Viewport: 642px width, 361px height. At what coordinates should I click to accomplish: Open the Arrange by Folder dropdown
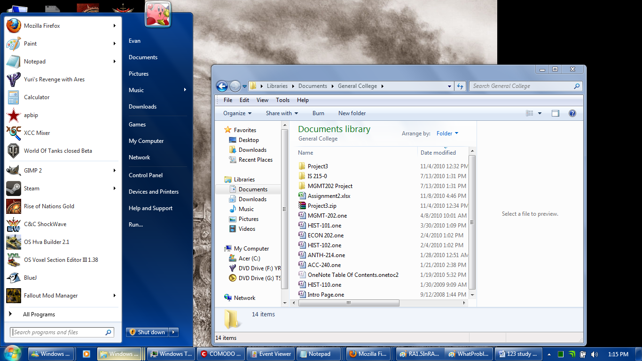coord(447,133)
